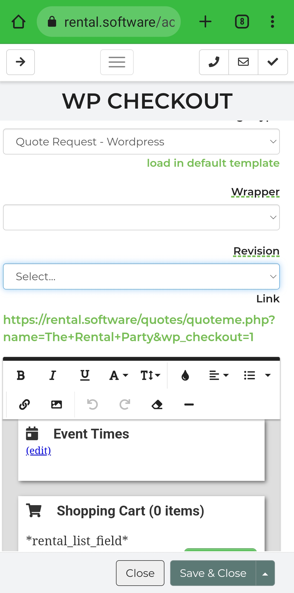Open the browser three-dot menu
Image resolution: width=294 pixels, height=593 pixels.
[x=272, y=22]
